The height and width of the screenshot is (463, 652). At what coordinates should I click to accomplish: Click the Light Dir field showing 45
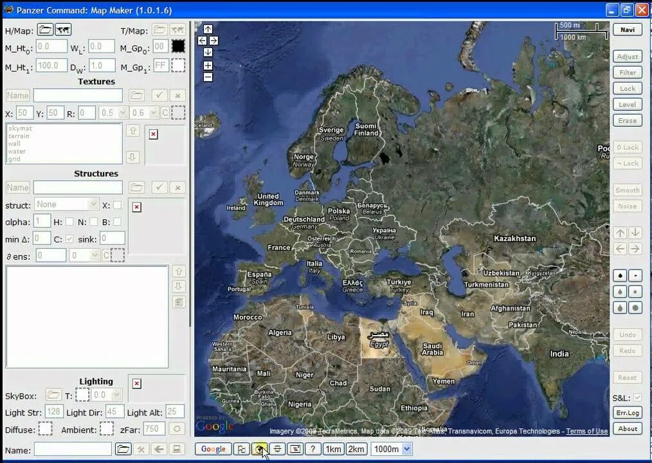click(x=114, y=412)
